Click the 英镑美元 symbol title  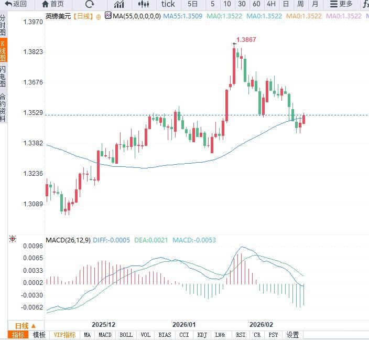point(58,16)
